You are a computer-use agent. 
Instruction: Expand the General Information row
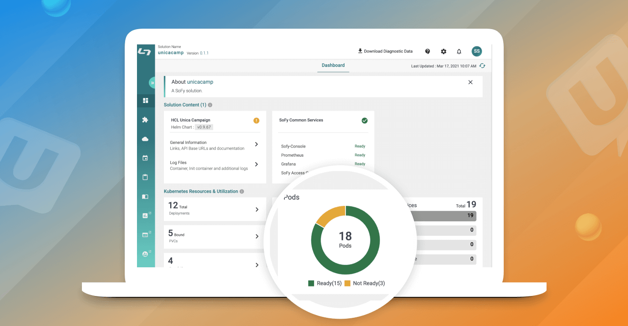point(214,145)
